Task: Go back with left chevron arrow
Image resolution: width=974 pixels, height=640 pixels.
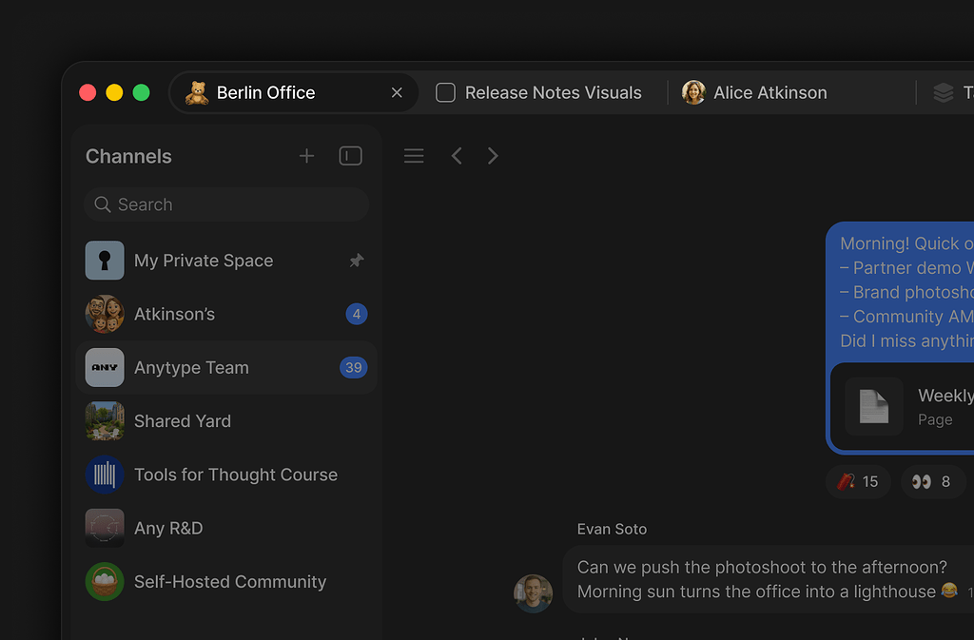Action: (457, 156)
